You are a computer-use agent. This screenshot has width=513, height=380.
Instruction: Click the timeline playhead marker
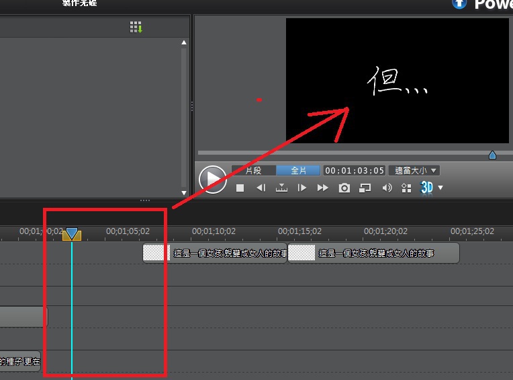[x=72, y=234]
